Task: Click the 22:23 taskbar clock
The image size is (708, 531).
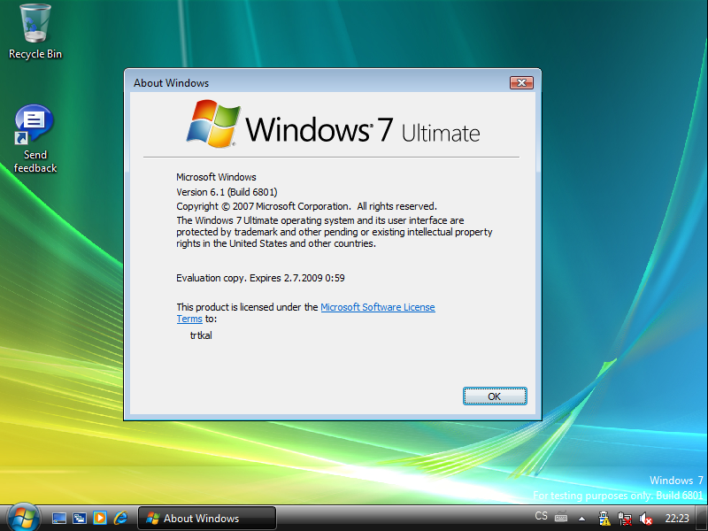Action: point(677,519)
